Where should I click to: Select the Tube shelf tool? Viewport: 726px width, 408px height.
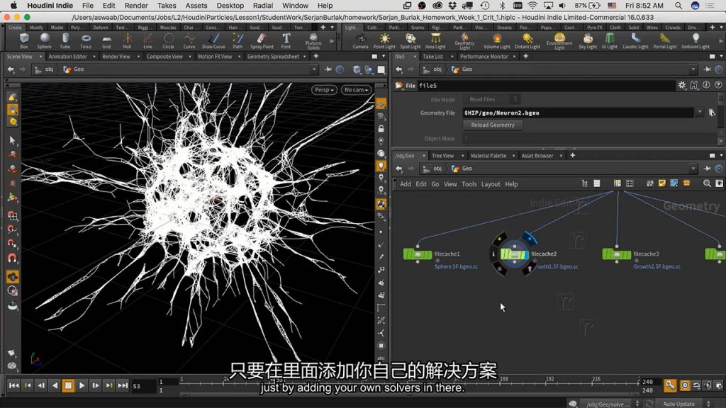point(65,40)
